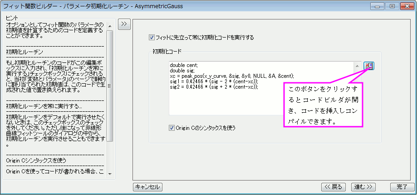Click hint panel scrollbar up arrow
This screenshot has height=195, width=417.
coord(110,26)
